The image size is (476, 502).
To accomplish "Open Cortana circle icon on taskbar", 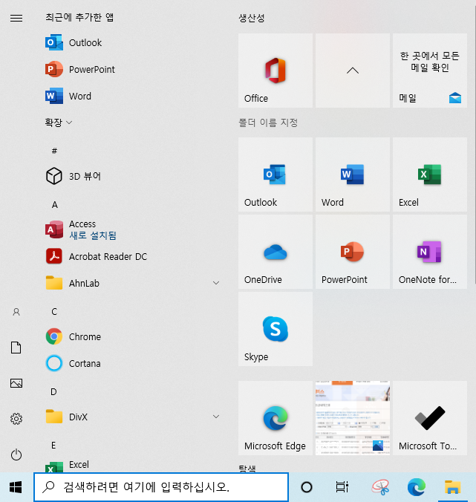I will click(x=307, y=487).
